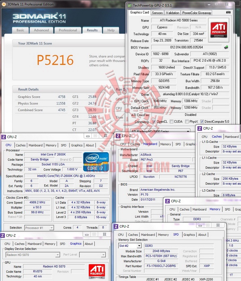Click CPU-Z Z icon in Memory window title
The width and height of the screenshot is (241, 281).
coord(167,201)
